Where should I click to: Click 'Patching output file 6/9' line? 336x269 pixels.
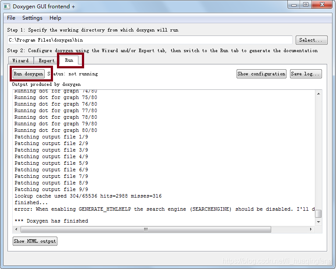point(51,170)
